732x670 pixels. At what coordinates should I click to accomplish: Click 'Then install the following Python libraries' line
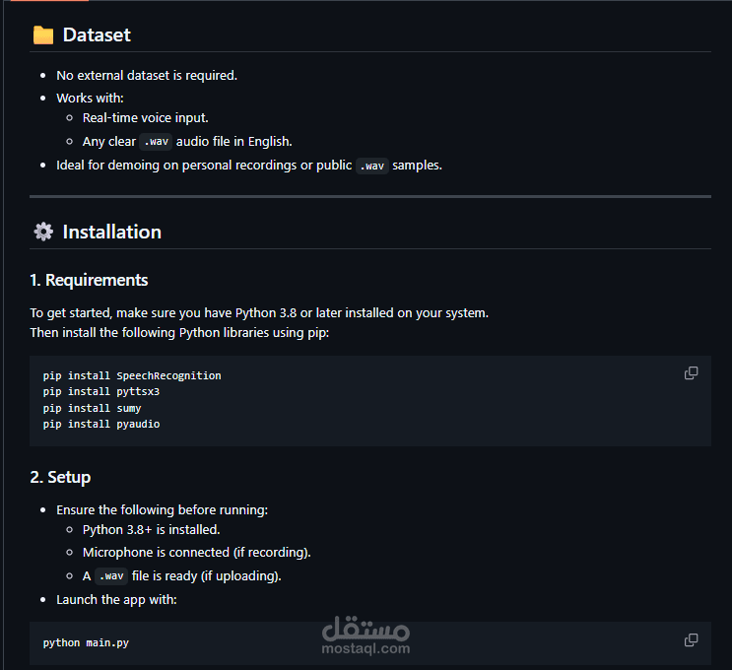[x=179, y=332]
